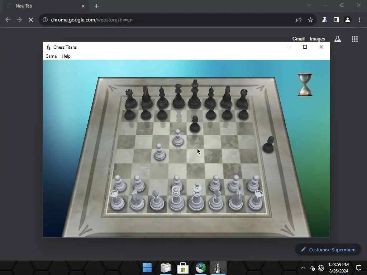Show hidden system tray icons

303,268
